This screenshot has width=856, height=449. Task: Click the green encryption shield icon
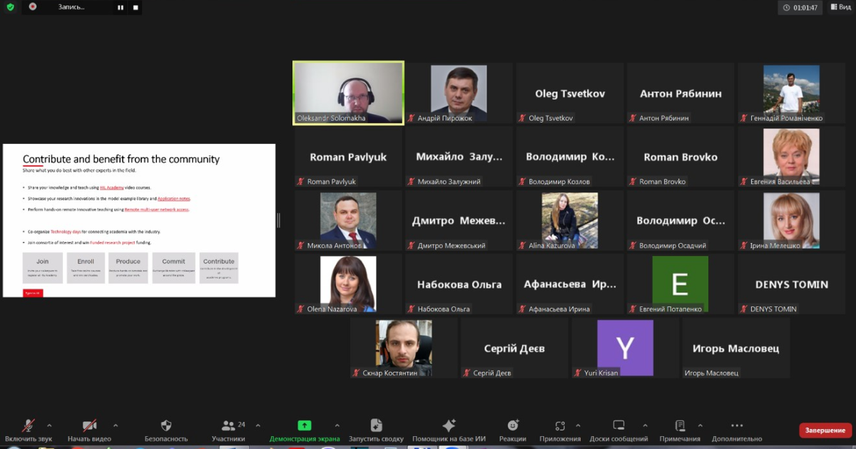point(10,7)
